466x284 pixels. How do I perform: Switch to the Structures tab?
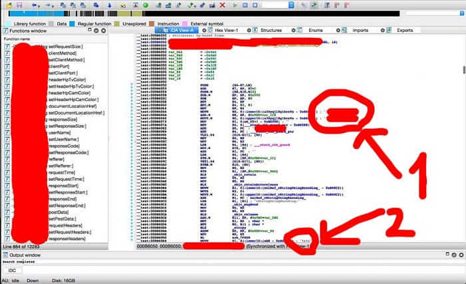click(270, 31)
